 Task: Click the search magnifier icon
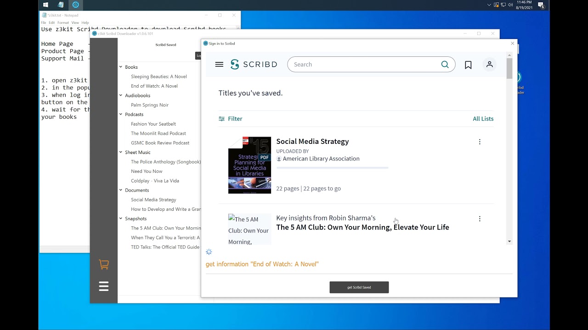pos(445,65)
